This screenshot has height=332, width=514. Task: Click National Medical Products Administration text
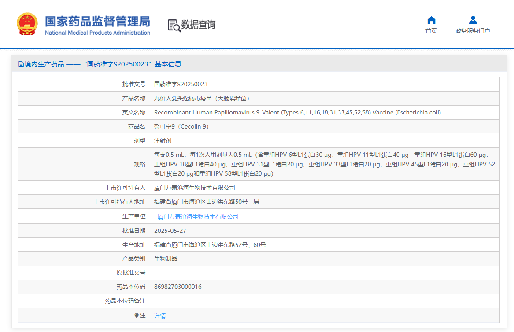coord(97,33)
